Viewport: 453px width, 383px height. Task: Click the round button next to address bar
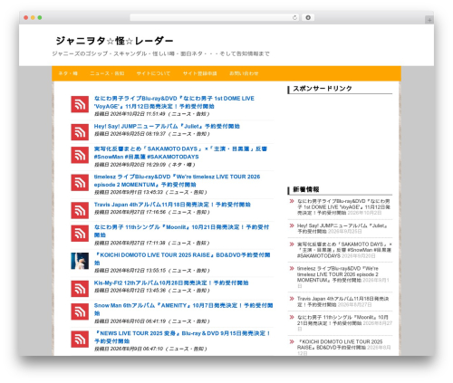[308, 17]
